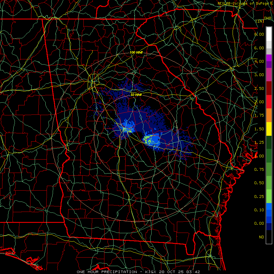
Task: Click the 50 NMI range ring label
Action: coord(136,95)
